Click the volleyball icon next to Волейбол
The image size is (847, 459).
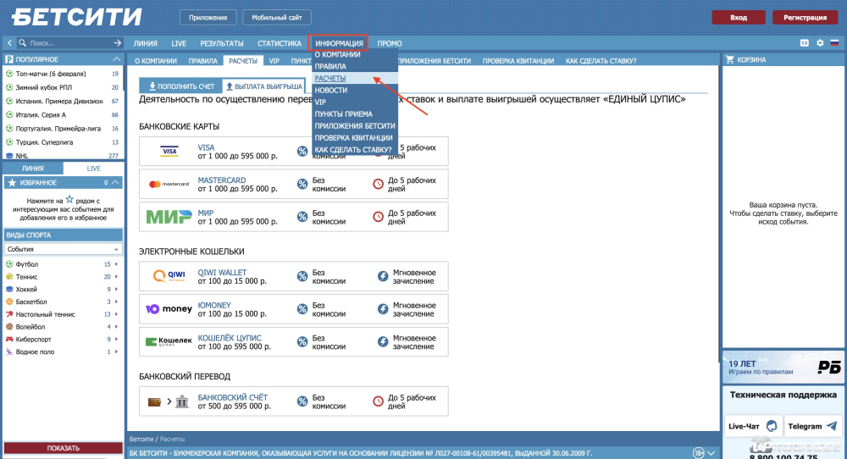tap(9, 327)
